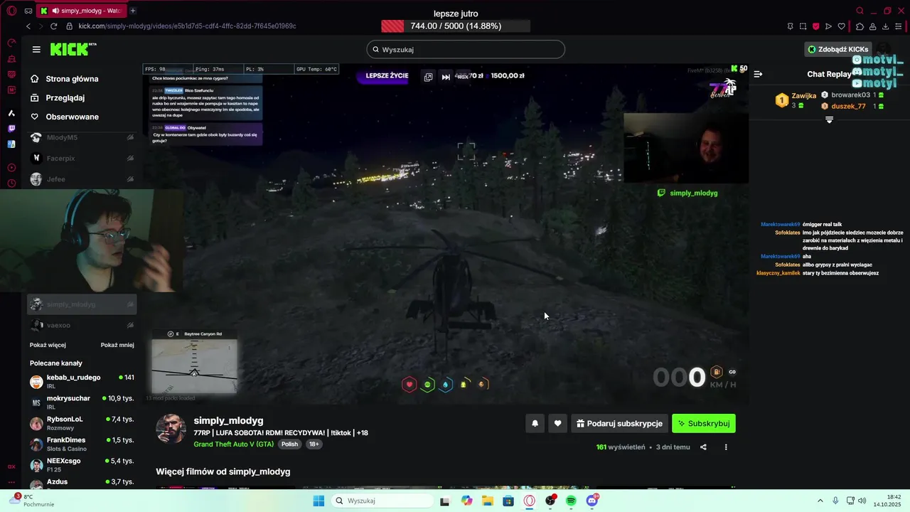Click Subskrybuj button
The image size is (910, 512).
704,423
